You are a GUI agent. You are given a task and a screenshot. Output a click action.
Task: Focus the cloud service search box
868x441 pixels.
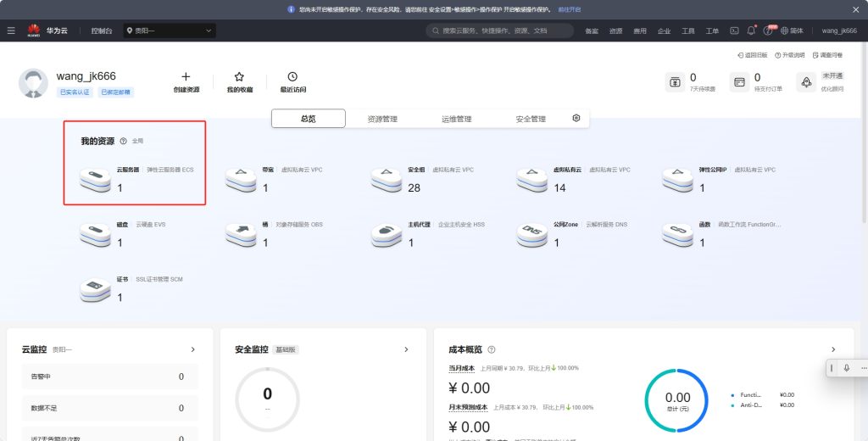coord(500,31)
